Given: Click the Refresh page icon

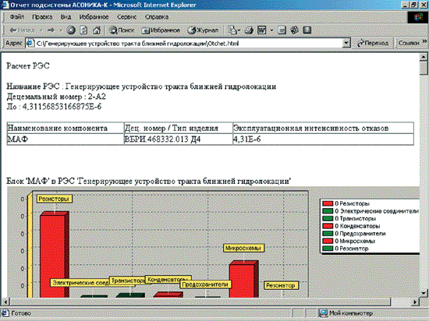Looking at the screenshot, I should (83, 30).
